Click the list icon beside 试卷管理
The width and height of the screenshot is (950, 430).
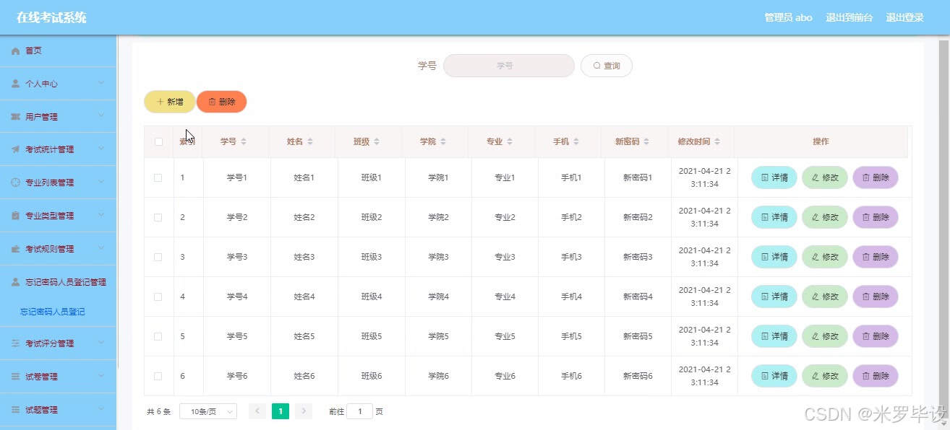point(15,377)
